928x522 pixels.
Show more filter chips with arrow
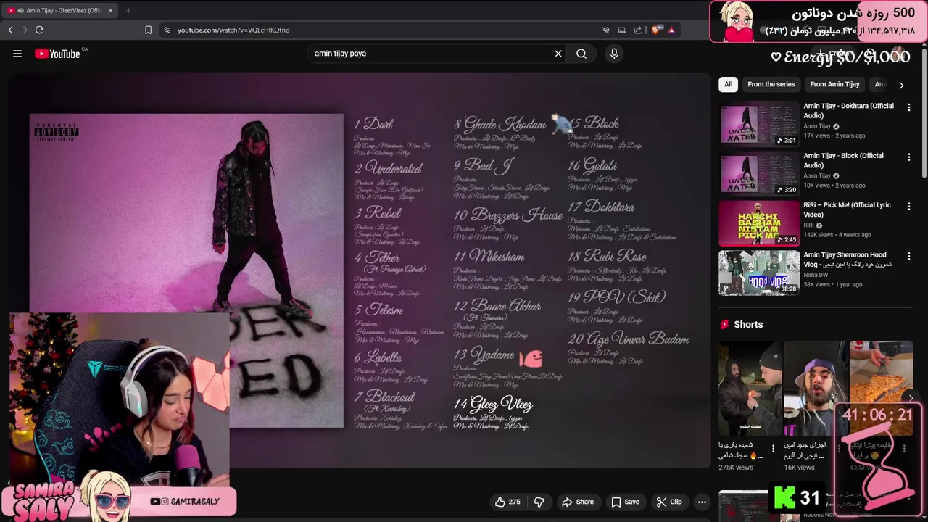tap(901, 85)
